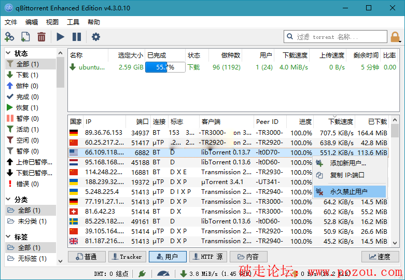
Task: Switch to the Tracker tab
Action: tap(127, 257)
